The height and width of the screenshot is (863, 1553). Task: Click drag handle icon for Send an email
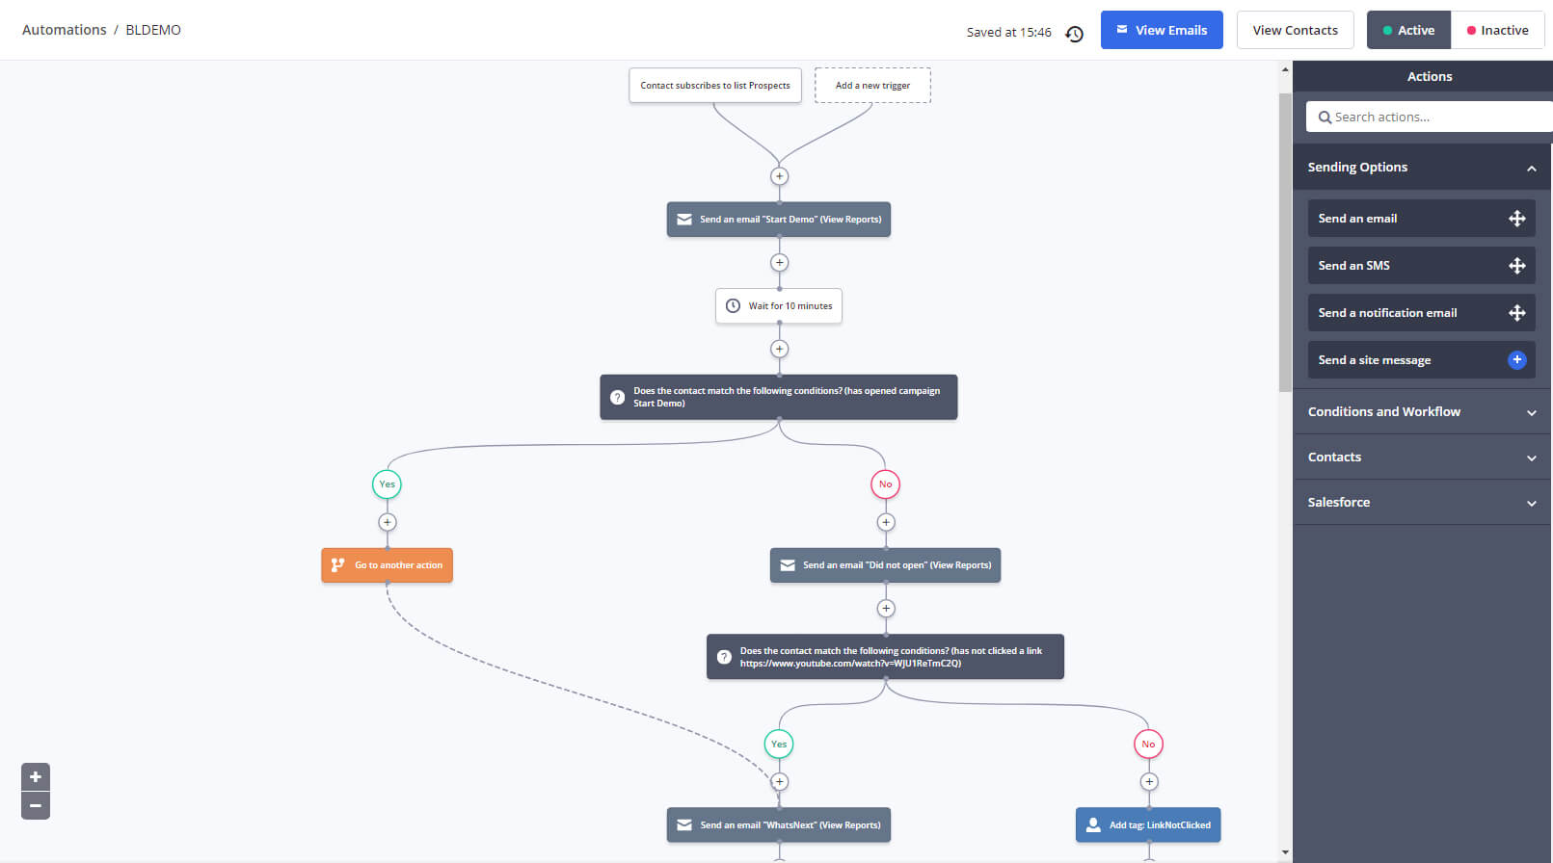click(1516, 219)
